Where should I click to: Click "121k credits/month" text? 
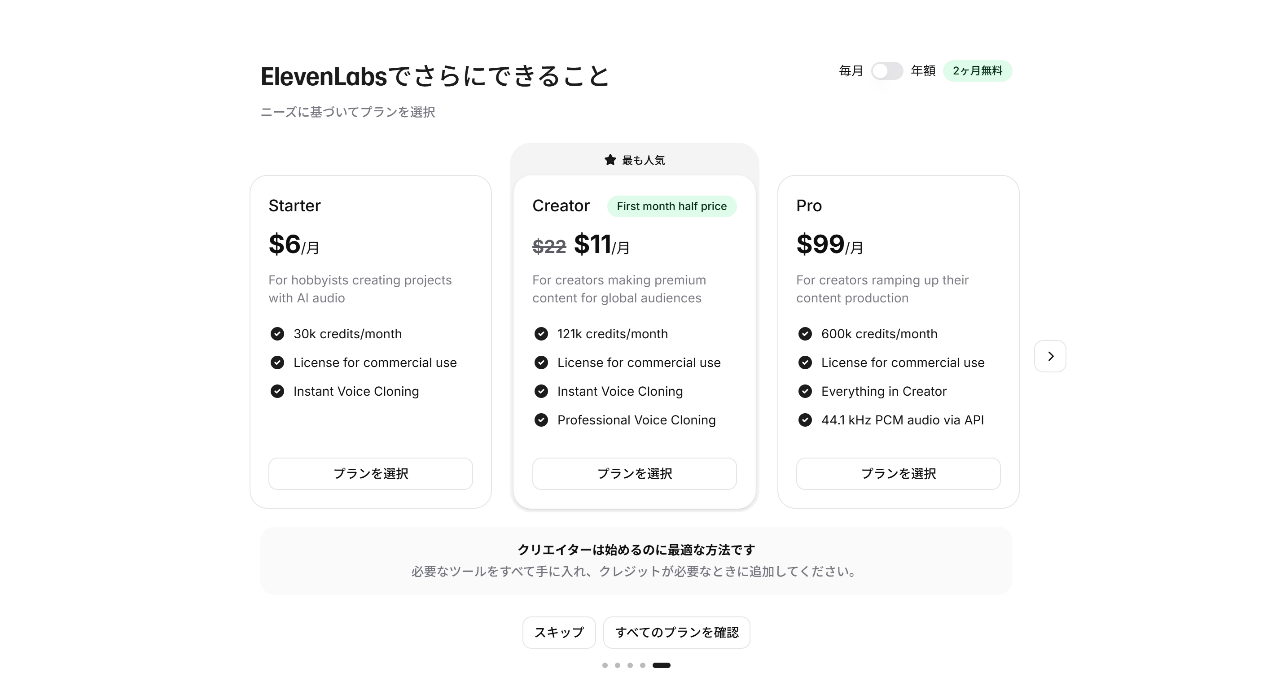pos(612,334)
